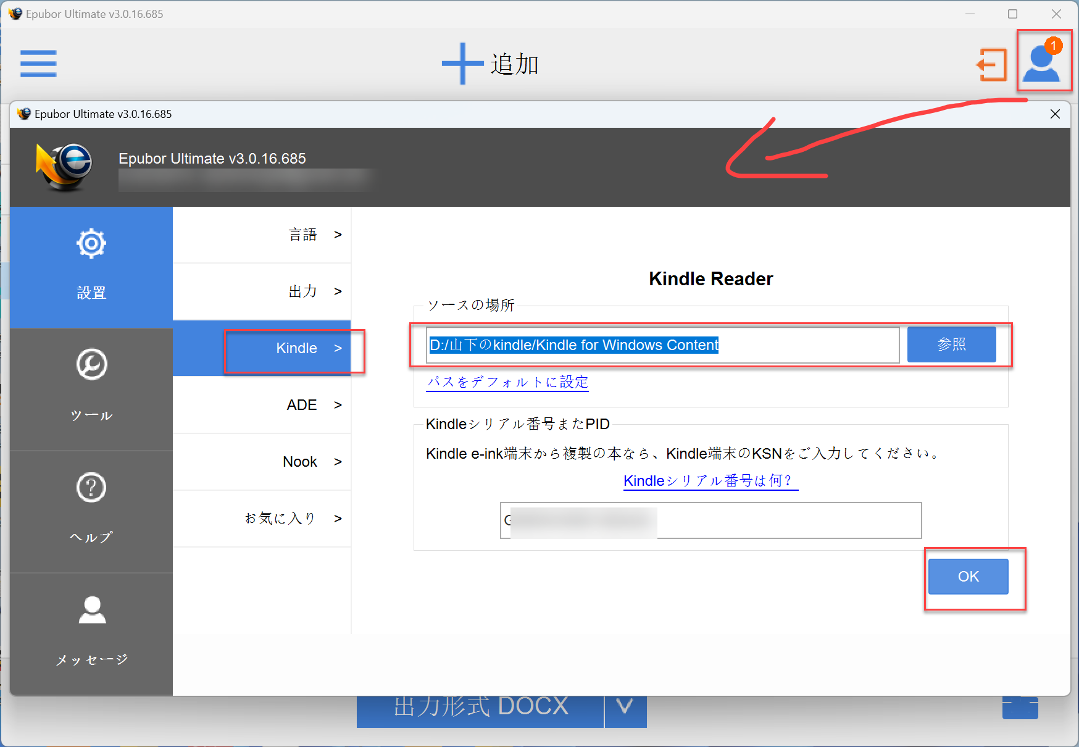Close the settings dialog

[1055, 114]
